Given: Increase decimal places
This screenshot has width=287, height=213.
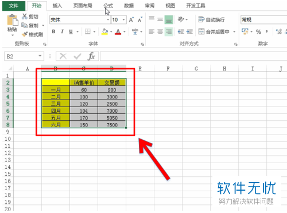Looking at the screenshot, I should point(278,31).
